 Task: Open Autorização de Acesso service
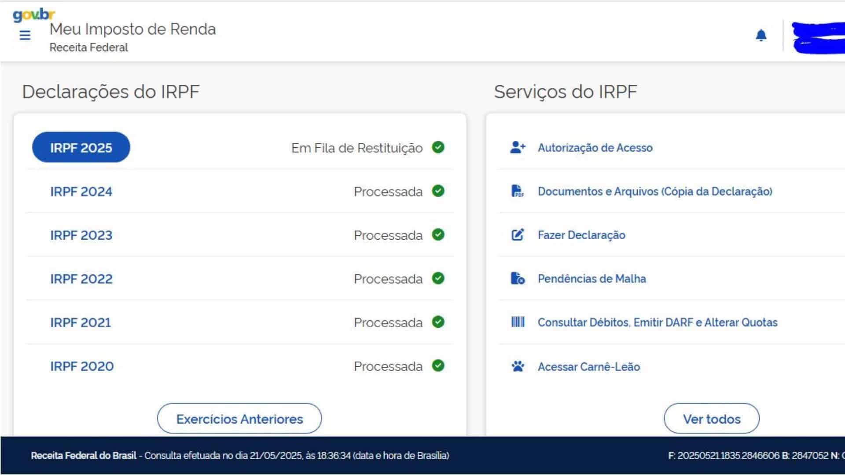point(595,148)
